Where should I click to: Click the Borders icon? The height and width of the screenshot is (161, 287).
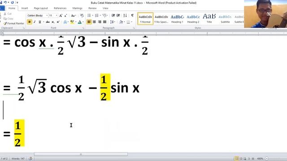click(x=128, y=22)
